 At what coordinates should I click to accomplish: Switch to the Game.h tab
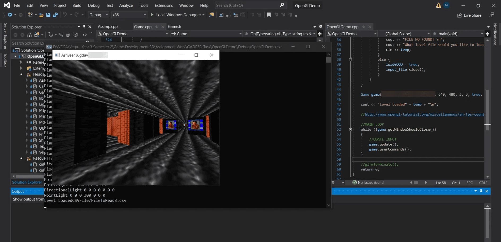pos(174,27)
